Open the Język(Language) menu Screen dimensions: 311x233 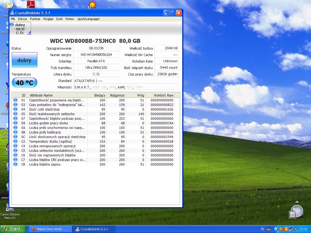(88, 19)
